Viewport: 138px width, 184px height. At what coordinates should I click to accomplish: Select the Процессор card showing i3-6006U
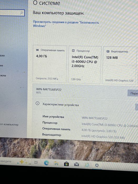pos(85,65)
